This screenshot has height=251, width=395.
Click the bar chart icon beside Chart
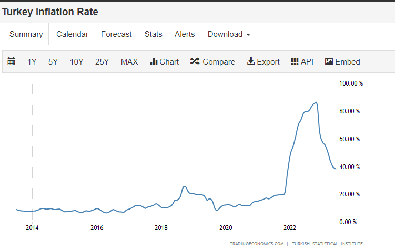pos(154,61)
